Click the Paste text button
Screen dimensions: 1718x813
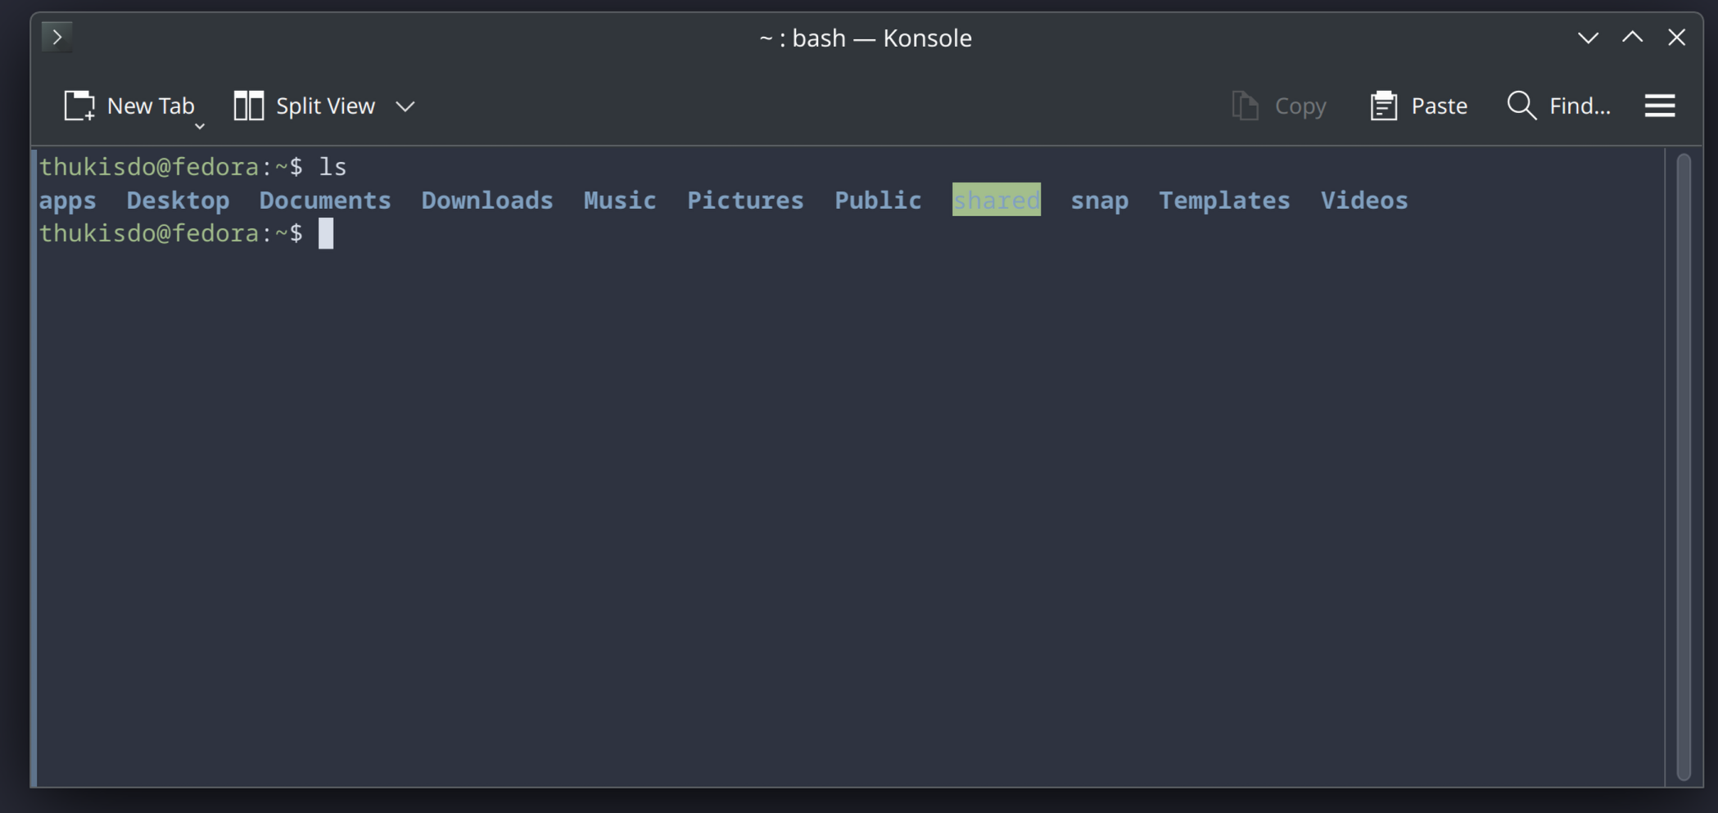1439,106
